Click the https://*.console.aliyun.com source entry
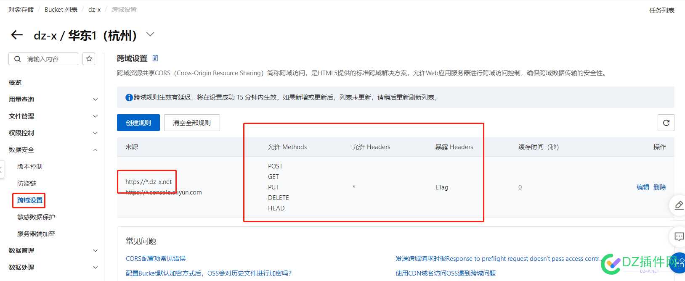The image size is (685, 281). (x=164, y=192)
